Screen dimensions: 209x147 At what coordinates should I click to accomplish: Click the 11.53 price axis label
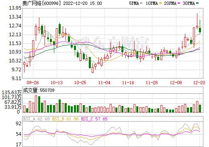point(15,43)
